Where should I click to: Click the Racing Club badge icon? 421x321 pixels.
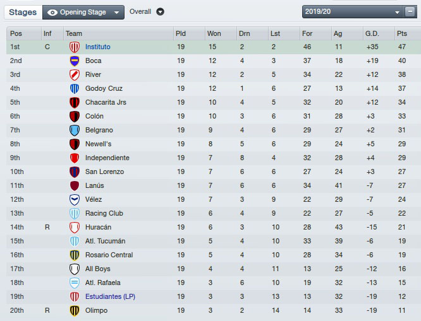click(x=74, y=214)
